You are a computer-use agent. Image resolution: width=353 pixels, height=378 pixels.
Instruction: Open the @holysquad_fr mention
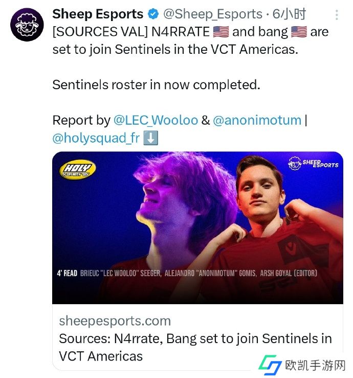[x=96, y=139]
